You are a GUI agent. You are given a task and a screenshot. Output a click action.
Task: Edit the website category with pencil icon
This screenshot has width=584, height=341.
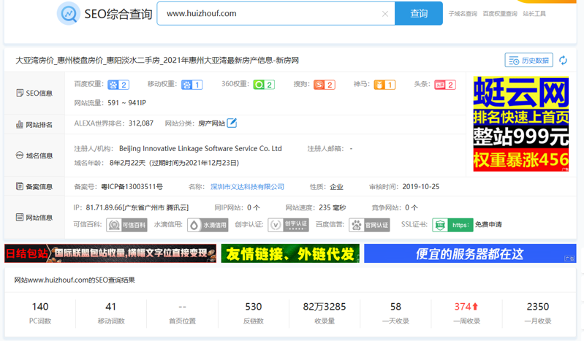coord(232,123)
